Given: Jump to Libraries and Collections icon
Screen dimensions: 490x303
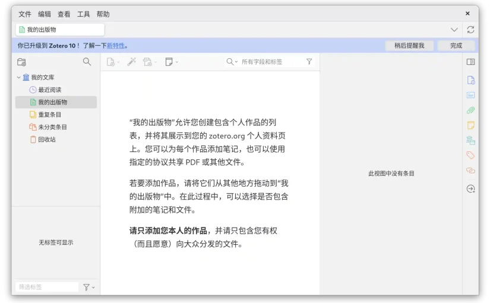Looking at the screenshot, I should point(470,140).
